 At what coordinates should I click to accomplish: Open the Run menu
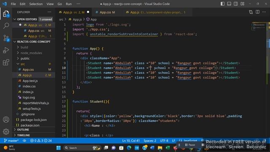[68, 4]
